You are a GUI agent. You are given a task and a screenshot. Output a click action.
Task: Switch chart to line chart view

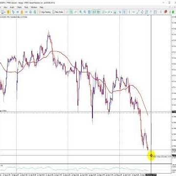pyautogui.click(x=75, y=12)
